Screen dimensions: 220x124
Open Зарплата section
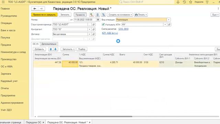pos(6,74)
